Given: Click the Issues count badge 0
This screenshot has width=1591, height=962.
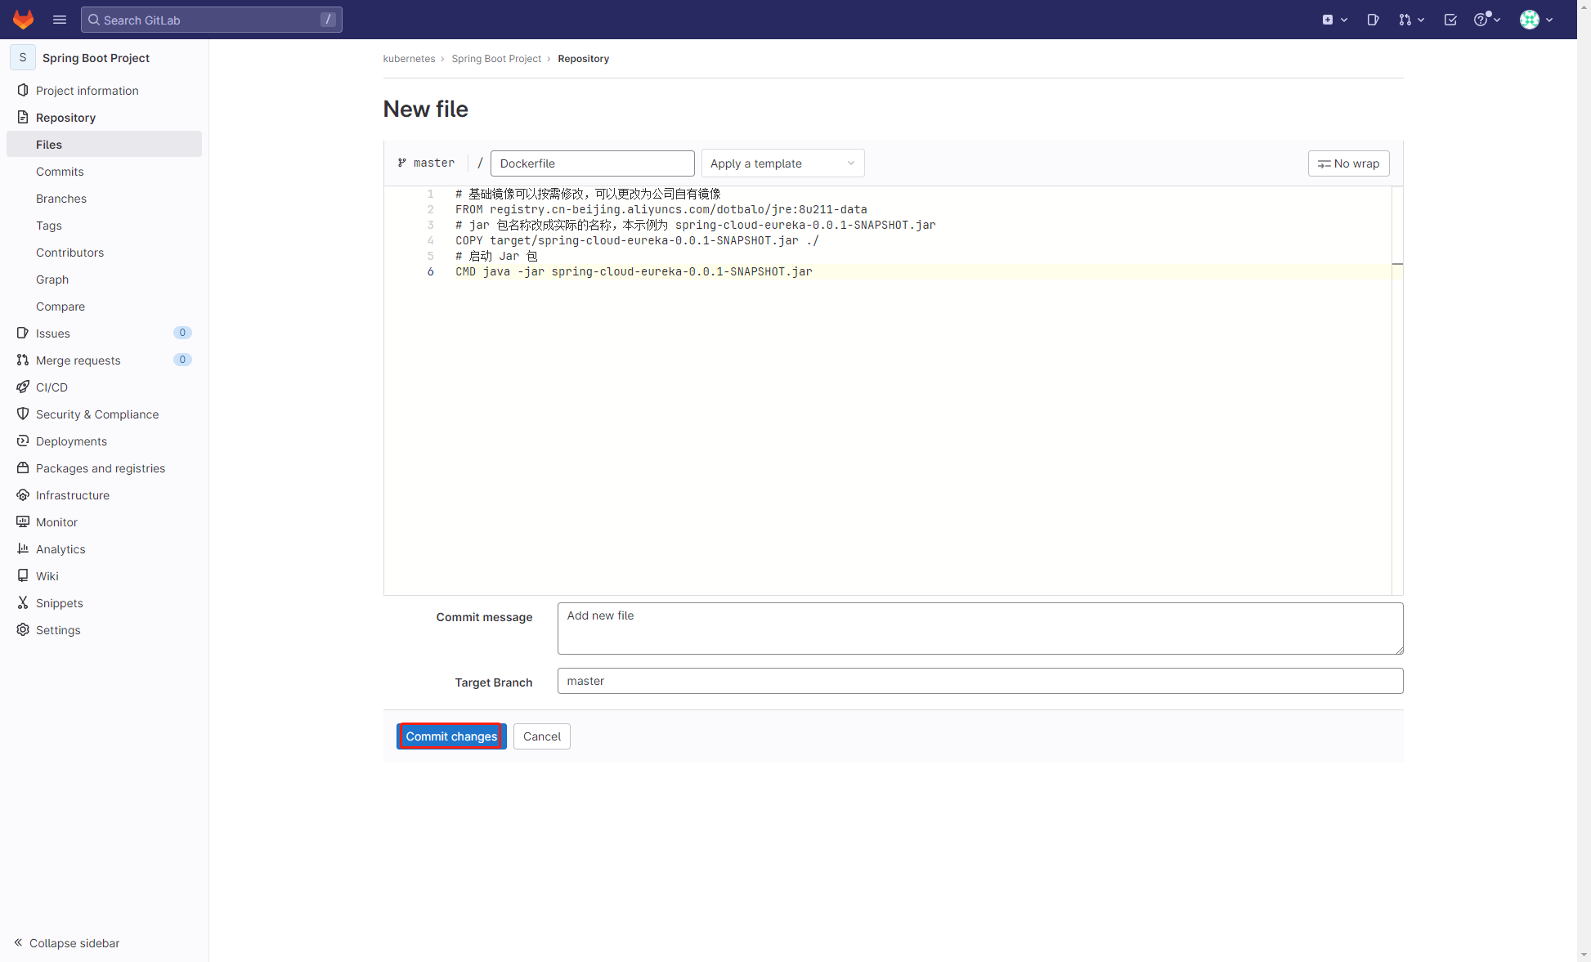Looking at the screenshot, I should coord(182,333).
